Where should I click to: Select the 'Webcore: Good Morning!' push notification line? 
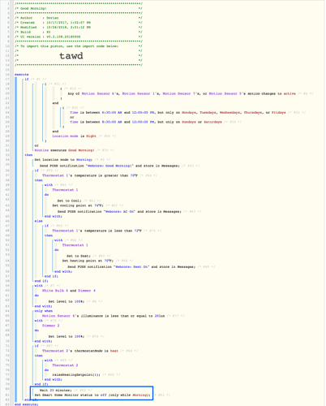pyautogui.click(x=109, y=166)
